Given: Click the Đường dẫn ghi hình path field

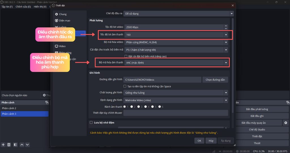Looking at the screenshot, I should (162, 80).
